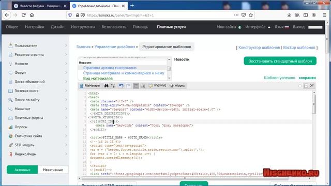Toggle the Off switch in editor toolbar
The image size is (331, 186).
pos(309,86)
